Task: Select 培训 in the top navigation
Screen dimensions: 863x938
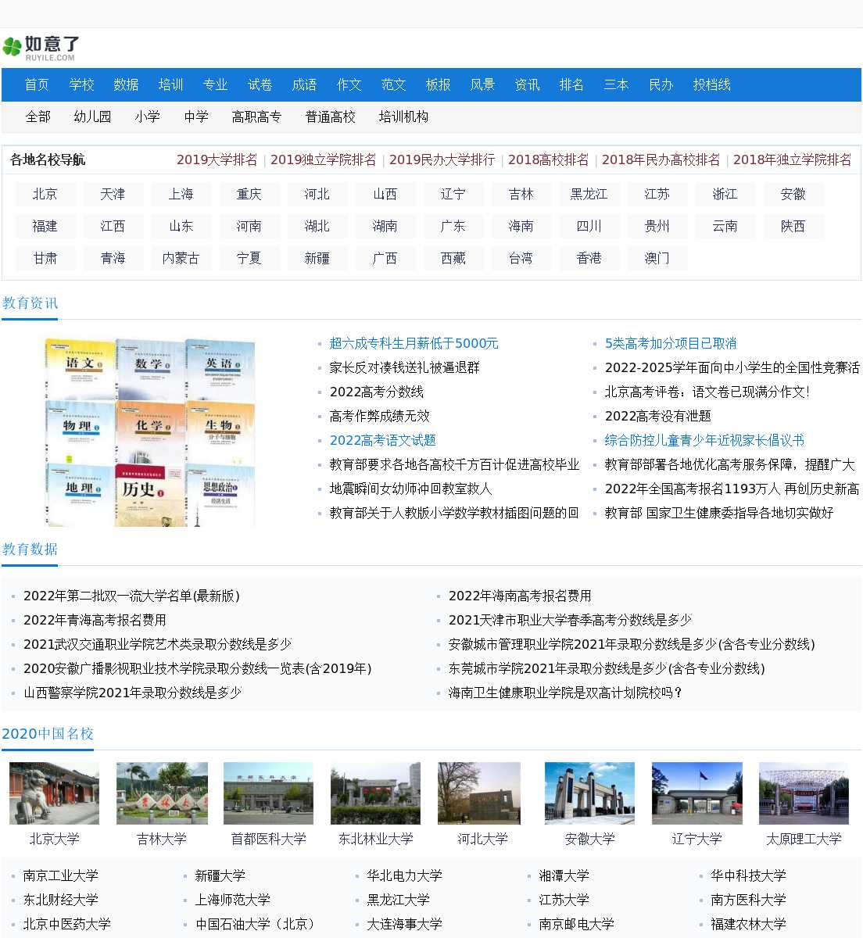Action: click(x=170, y=84)
